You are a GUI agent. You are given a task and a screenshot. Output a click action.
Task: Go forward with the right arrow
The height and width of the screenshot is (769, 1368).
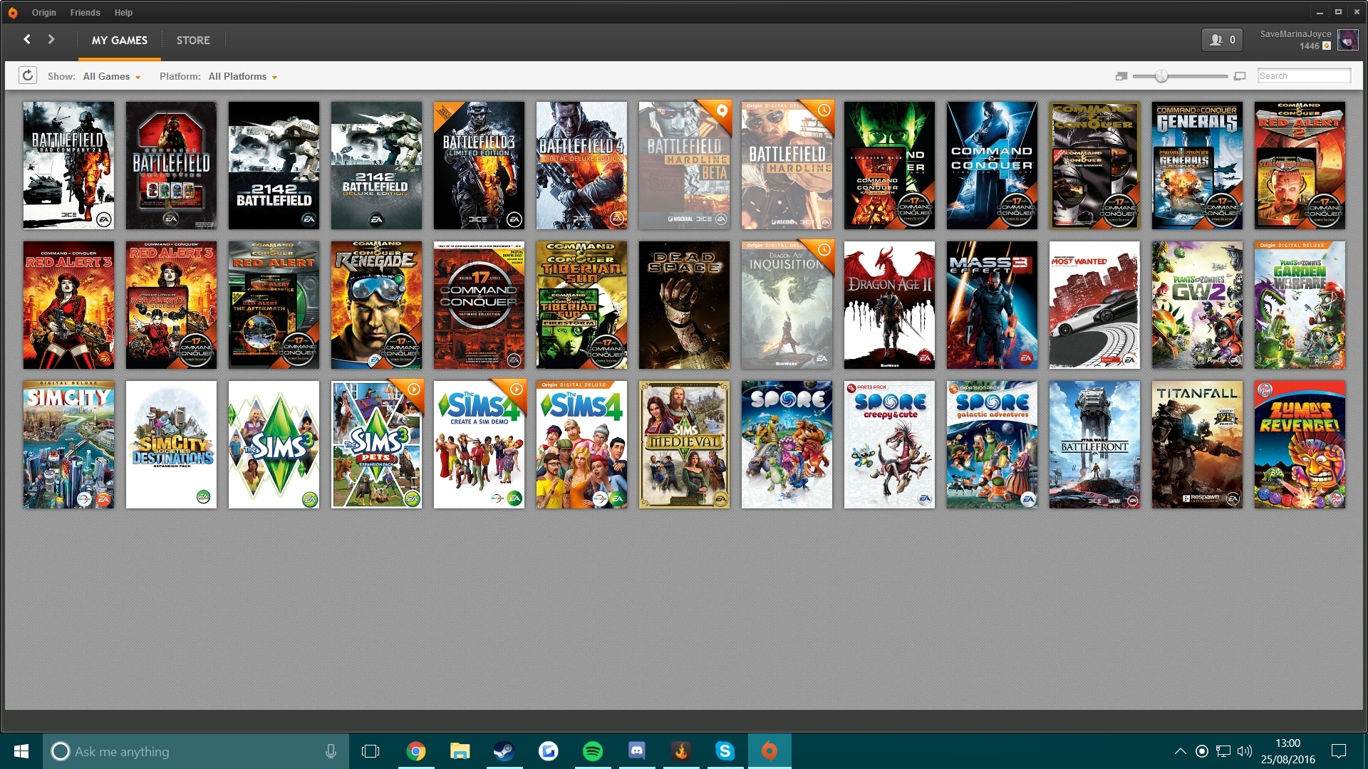[x=51, y=39]
